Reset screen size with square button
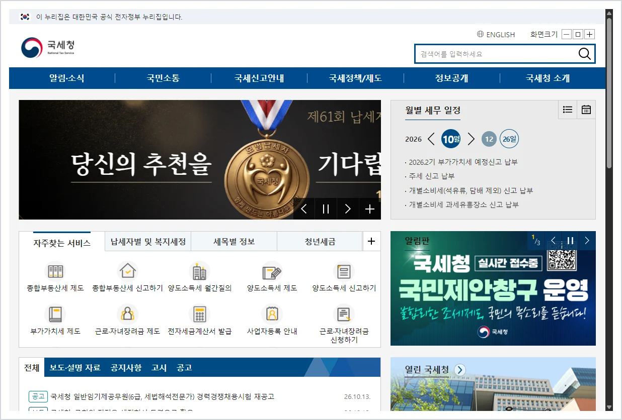The height and width of the screenshot is (420, 622). [578, 35]
